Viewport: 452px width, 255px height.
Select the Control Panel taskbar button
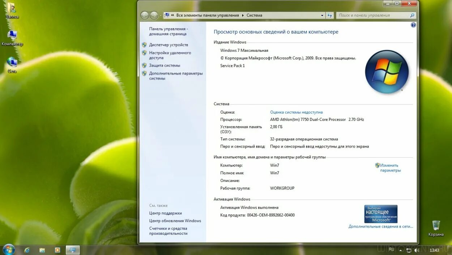[x=73, y=250]
